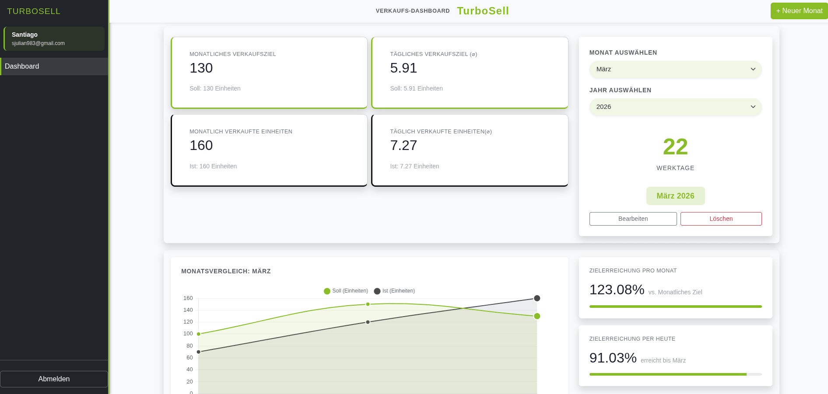This screenshot has height=394, width=828.
Task: Click the last Soll data point on chart
Action: click(537, 316)
